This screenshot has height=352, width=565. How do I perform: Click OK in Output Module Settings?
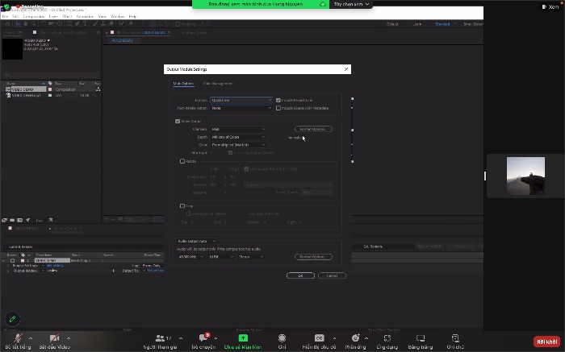click(300, 275)
